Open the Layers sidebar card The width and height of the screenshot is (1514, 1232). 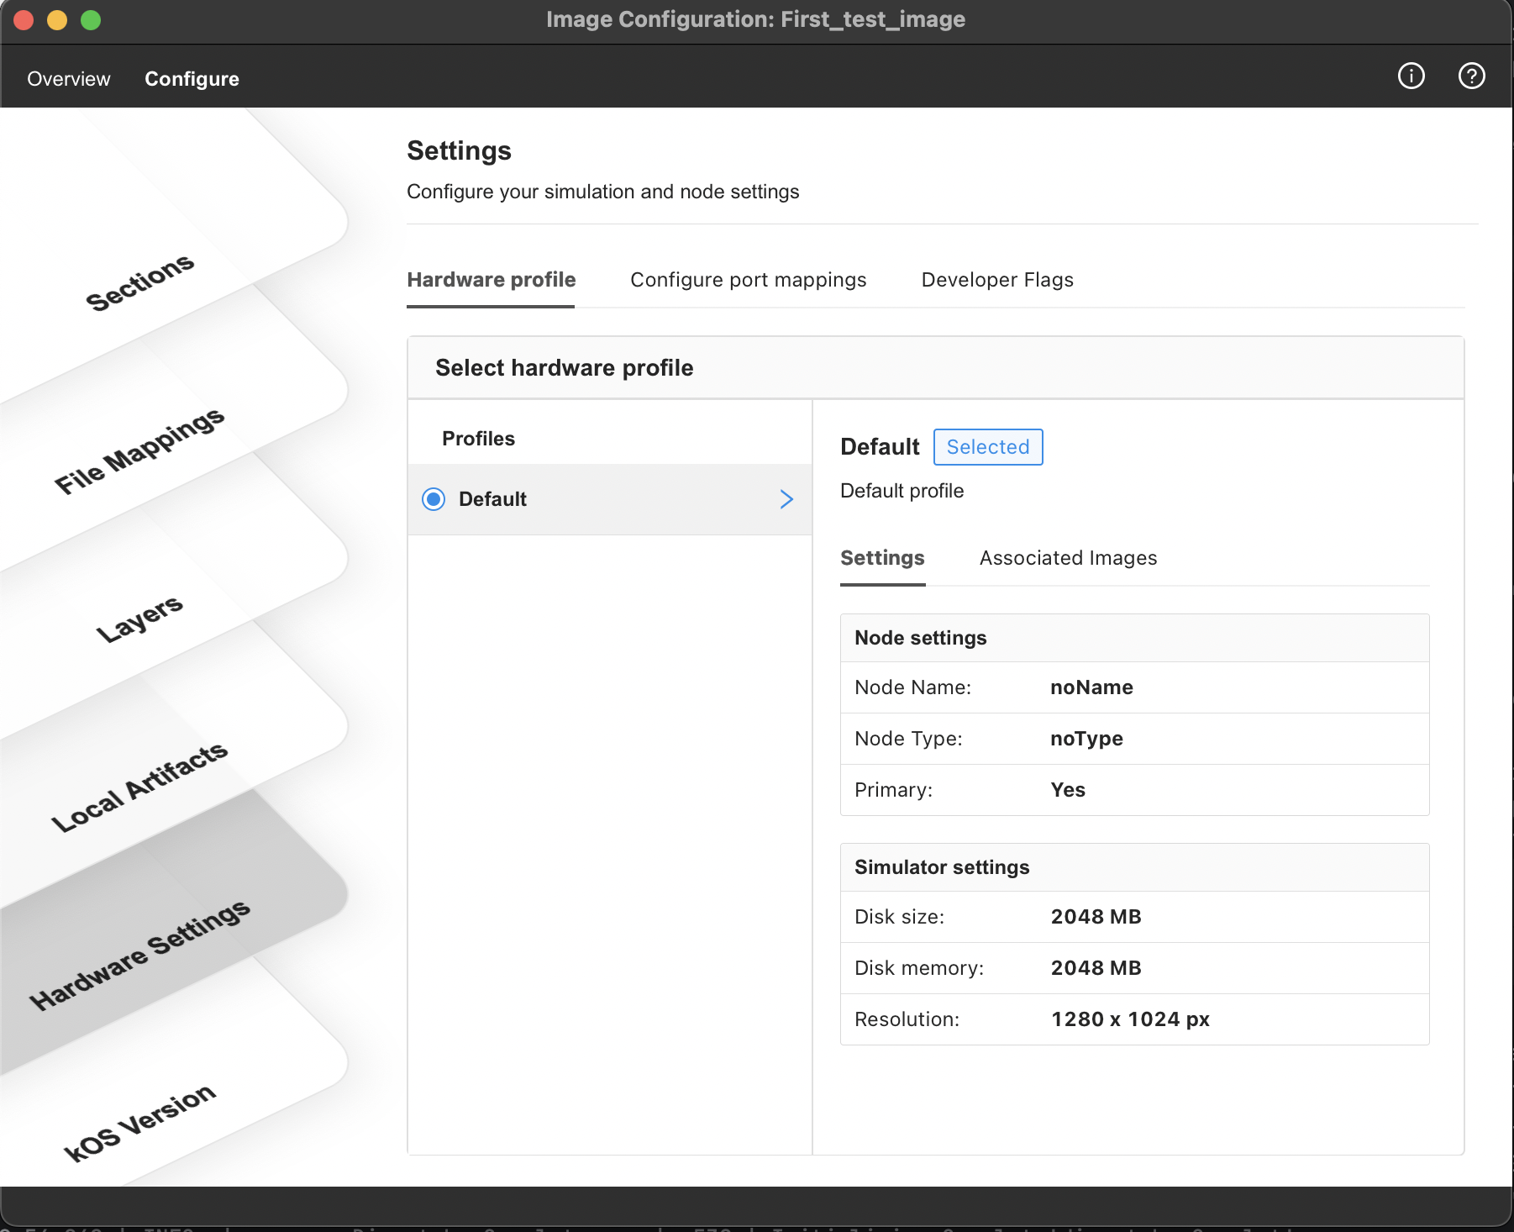(x=140, y=618)
